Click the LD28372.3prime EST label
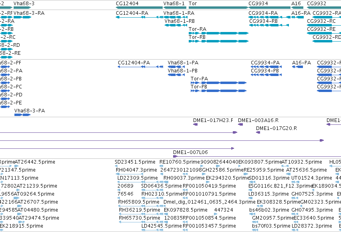 [312, 226]
